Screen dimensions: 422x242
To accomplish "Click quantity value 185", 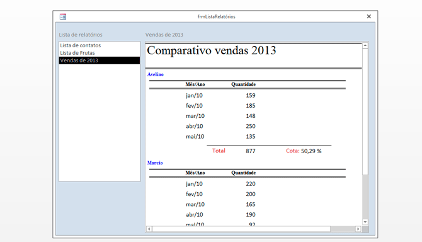I will (251, 106).
